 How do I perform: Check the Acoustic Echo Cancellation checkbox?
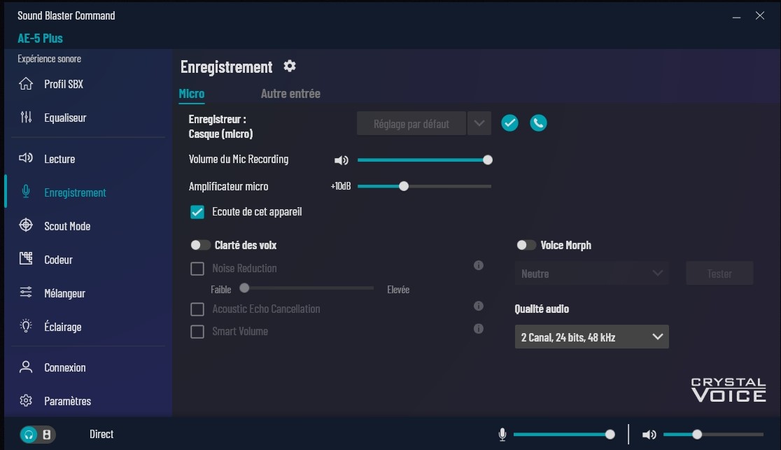coord(197,309)
